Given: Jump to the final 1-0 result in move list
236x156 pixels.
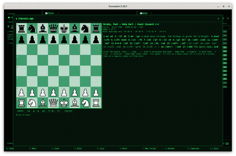Looking at the screenshot, I should (x=216, y=47).
